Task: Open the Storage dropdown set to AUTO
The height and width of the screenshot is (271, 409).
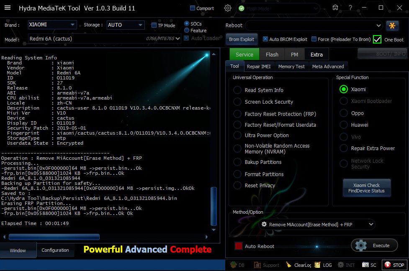Action: click(126, 25)
